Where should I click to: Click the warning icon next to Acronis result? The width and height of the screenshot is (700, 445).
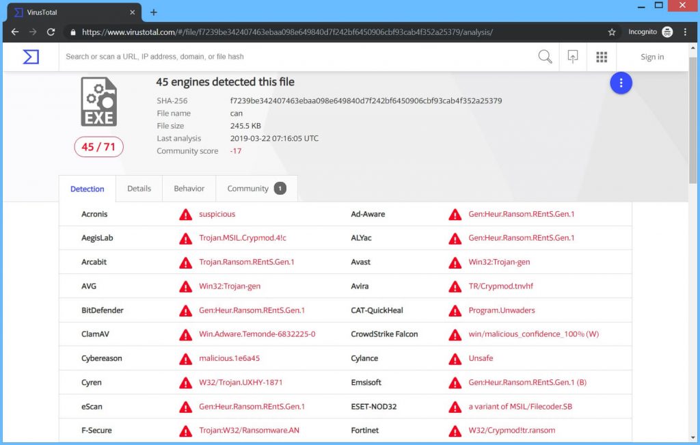tap(185, 214)
